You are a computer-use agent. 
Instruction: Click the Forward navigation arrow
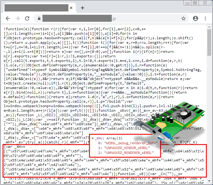(17, 18)
